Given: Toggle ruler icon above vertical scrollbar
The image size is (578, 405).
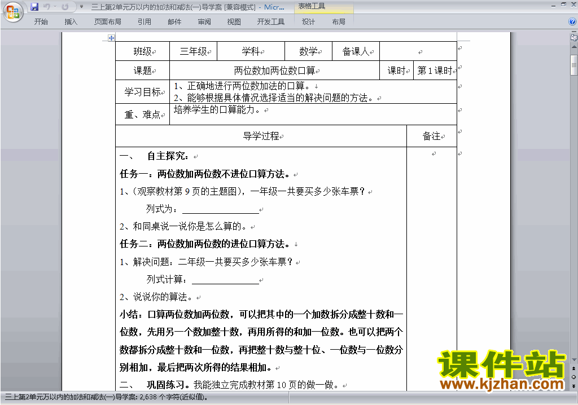Looking at the screenshot, I should tap(573, 37).
